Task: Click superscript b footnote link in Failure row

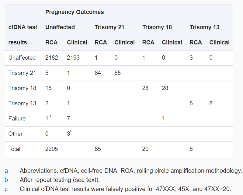Action: point(50,116)
